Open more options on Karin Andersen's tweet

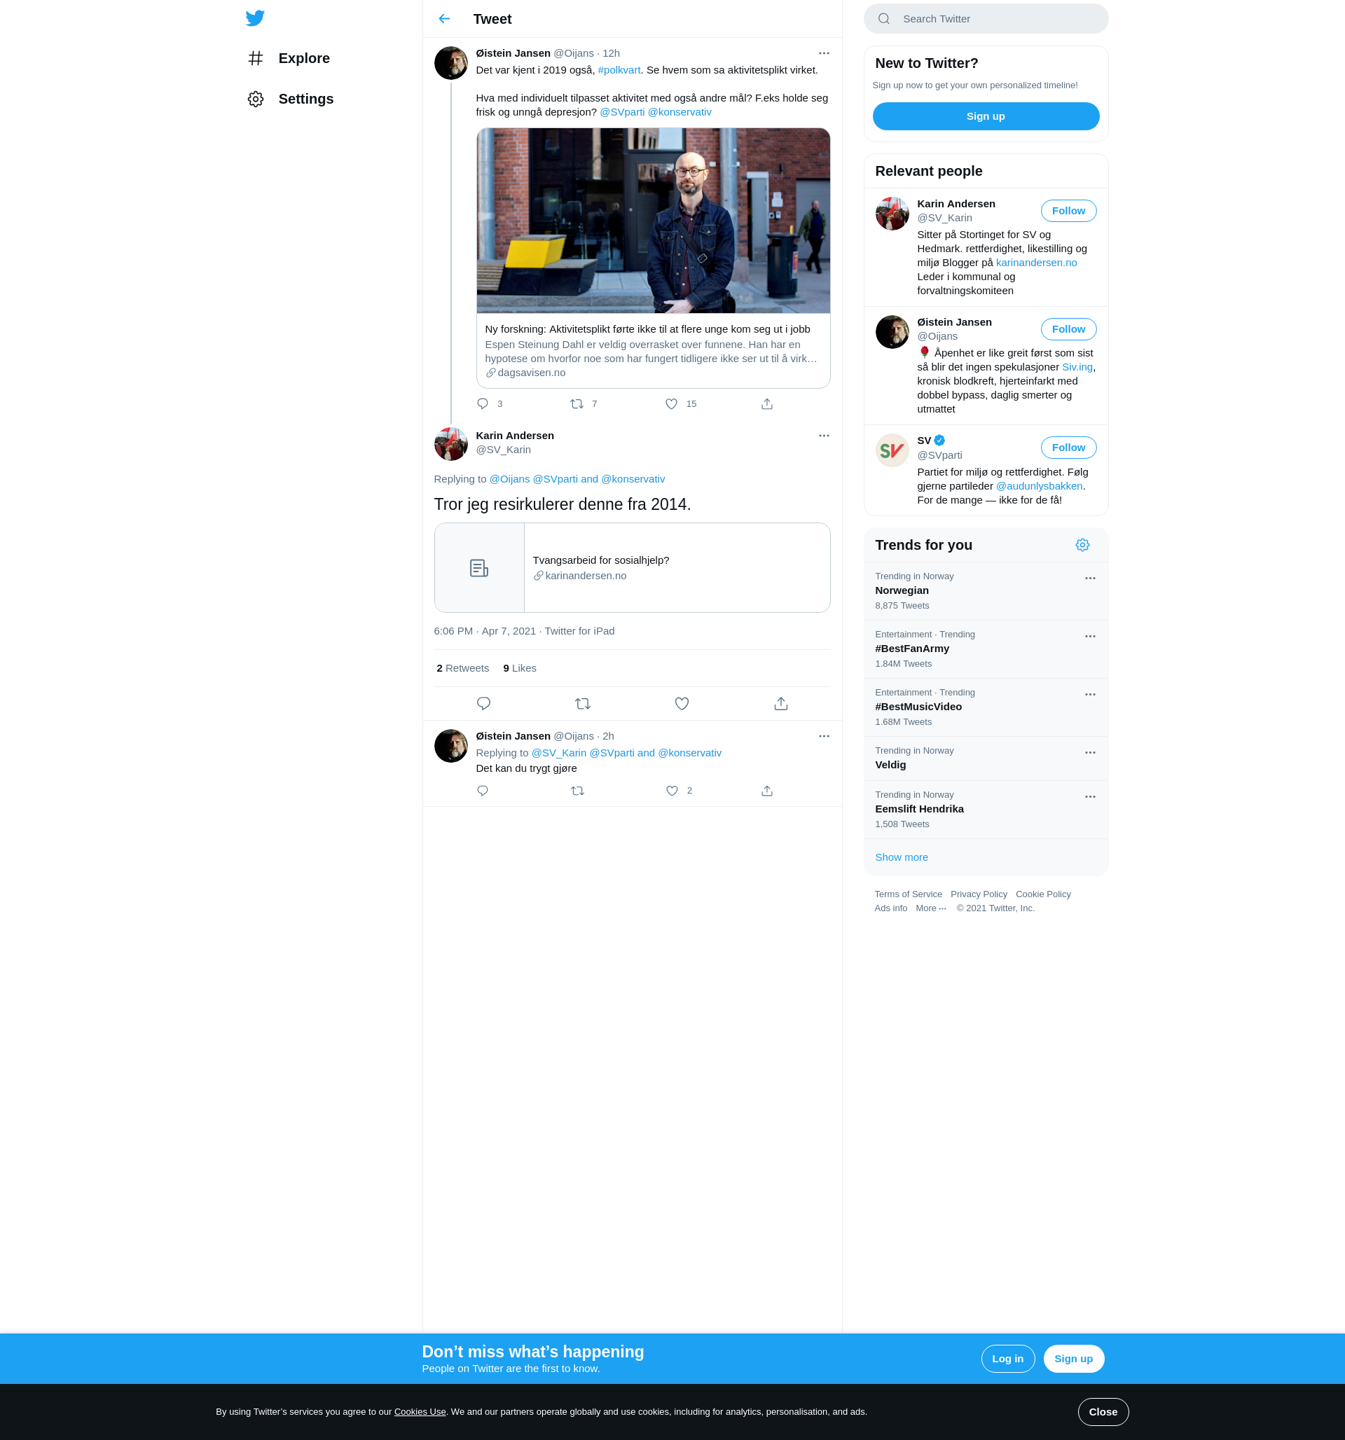pos(823,436)
